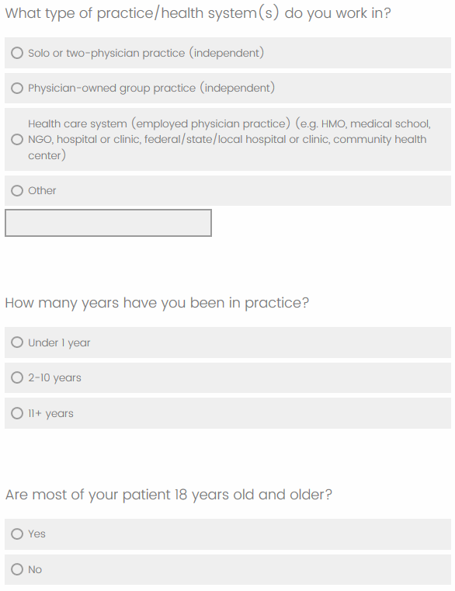Choose the 2-10 years radio button
Screen dimensions: 455x591
point(17,377)
